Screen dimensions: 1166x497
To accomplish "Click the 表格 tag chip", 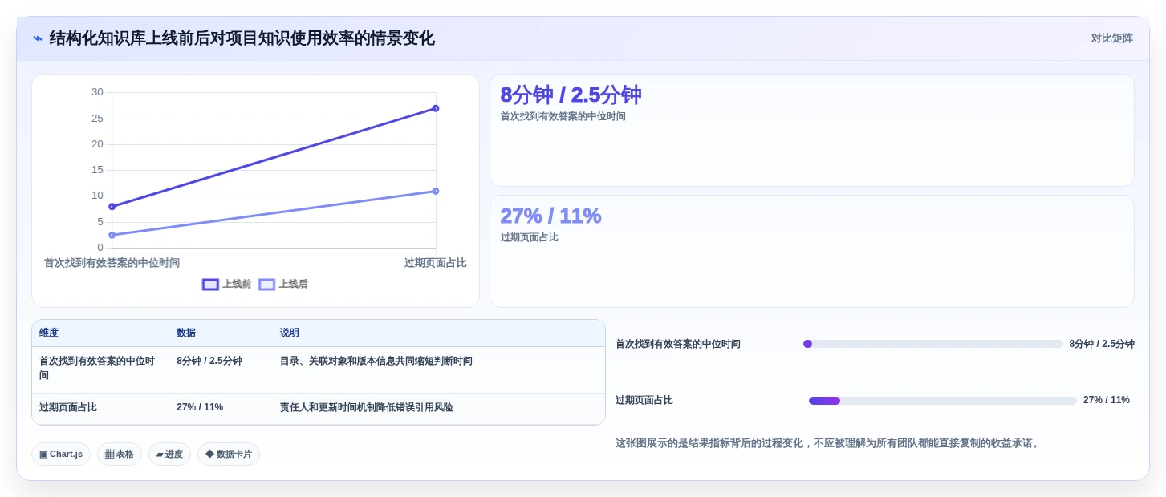I will pos(120,455).
